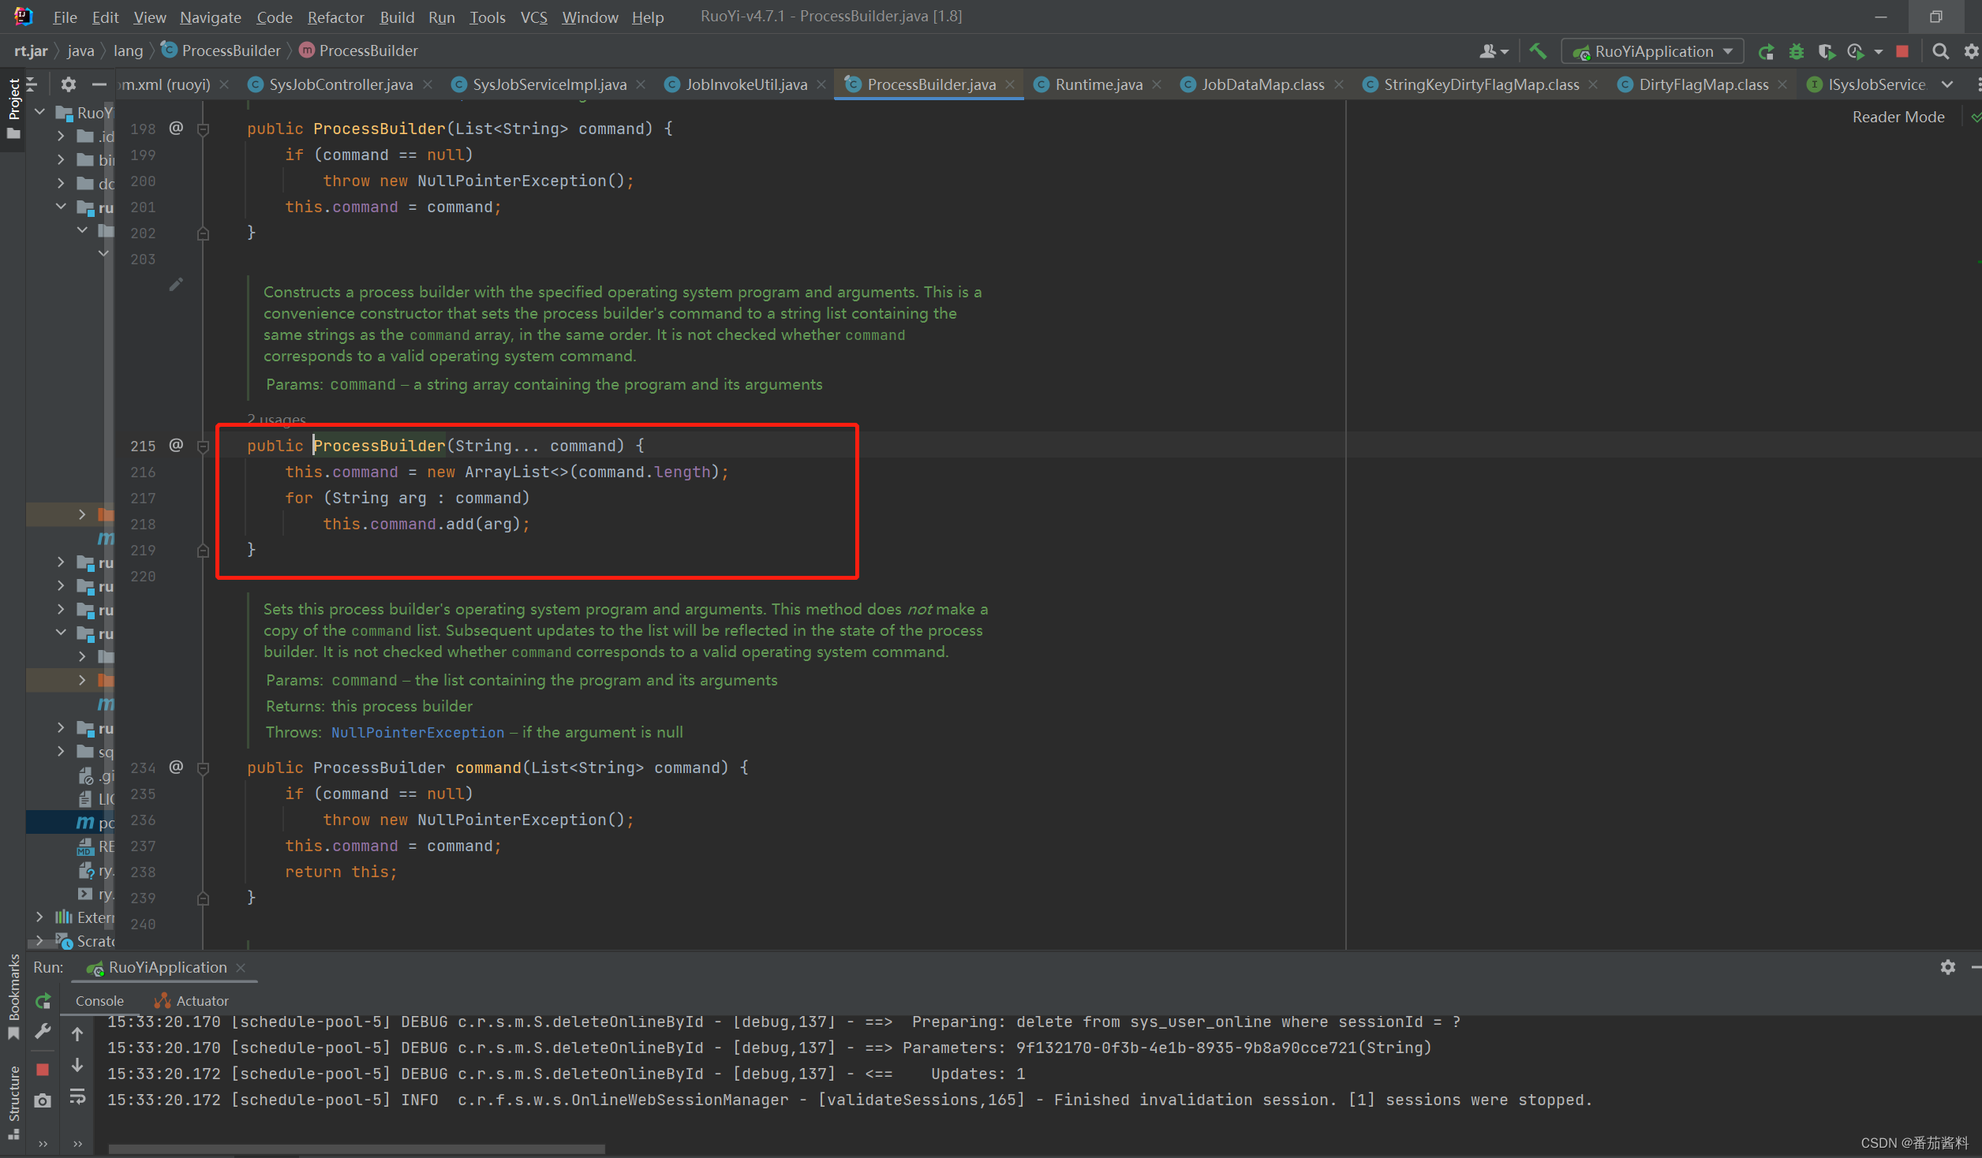Toggle rendered doc view pencil icon
Viewport: 1982px width, 1158px height.
(176, 284)
